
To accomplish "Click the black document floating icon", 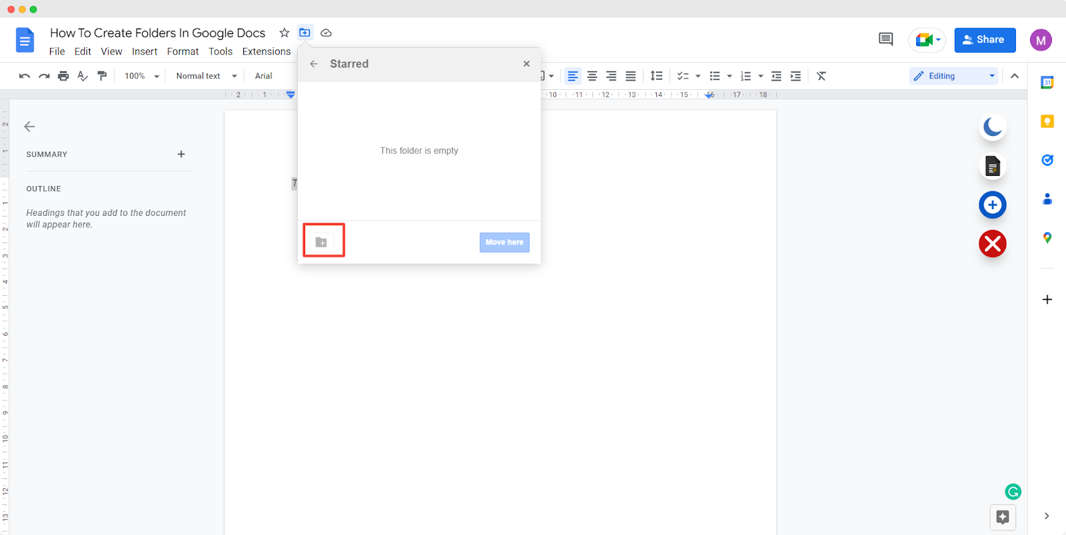I will coord(993,166).
